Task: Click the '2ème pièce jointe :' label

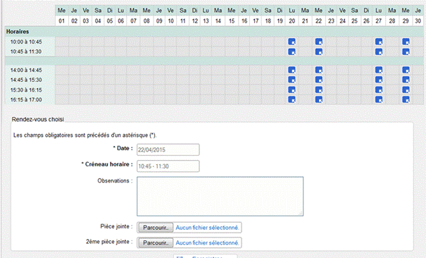Action: click(109, 242)
